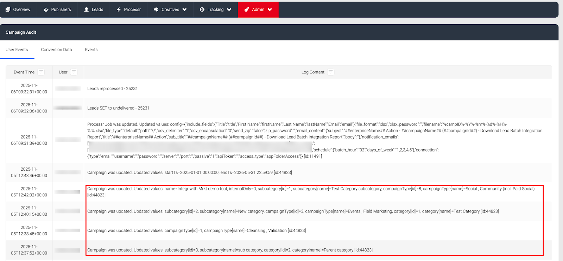Click the Leads person icon
The height and width of the screenshot is (261, 563).
87,9
